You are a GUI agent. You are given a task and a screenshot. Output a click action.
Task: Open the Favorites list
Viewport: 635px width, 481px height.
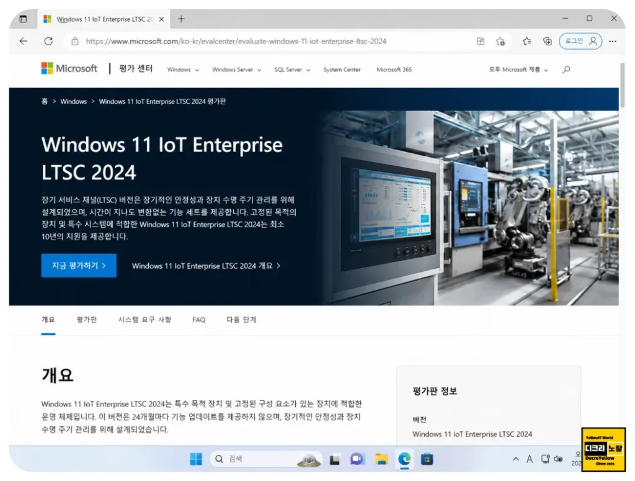526,41
